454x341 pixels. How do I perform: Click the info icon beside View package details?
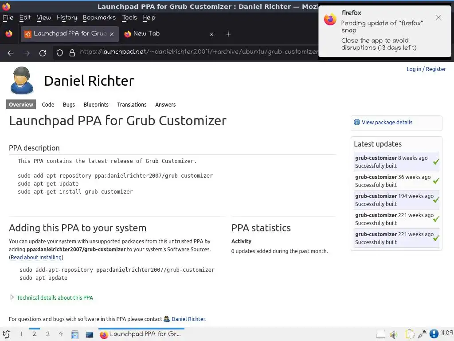click(x=357, y=123)
